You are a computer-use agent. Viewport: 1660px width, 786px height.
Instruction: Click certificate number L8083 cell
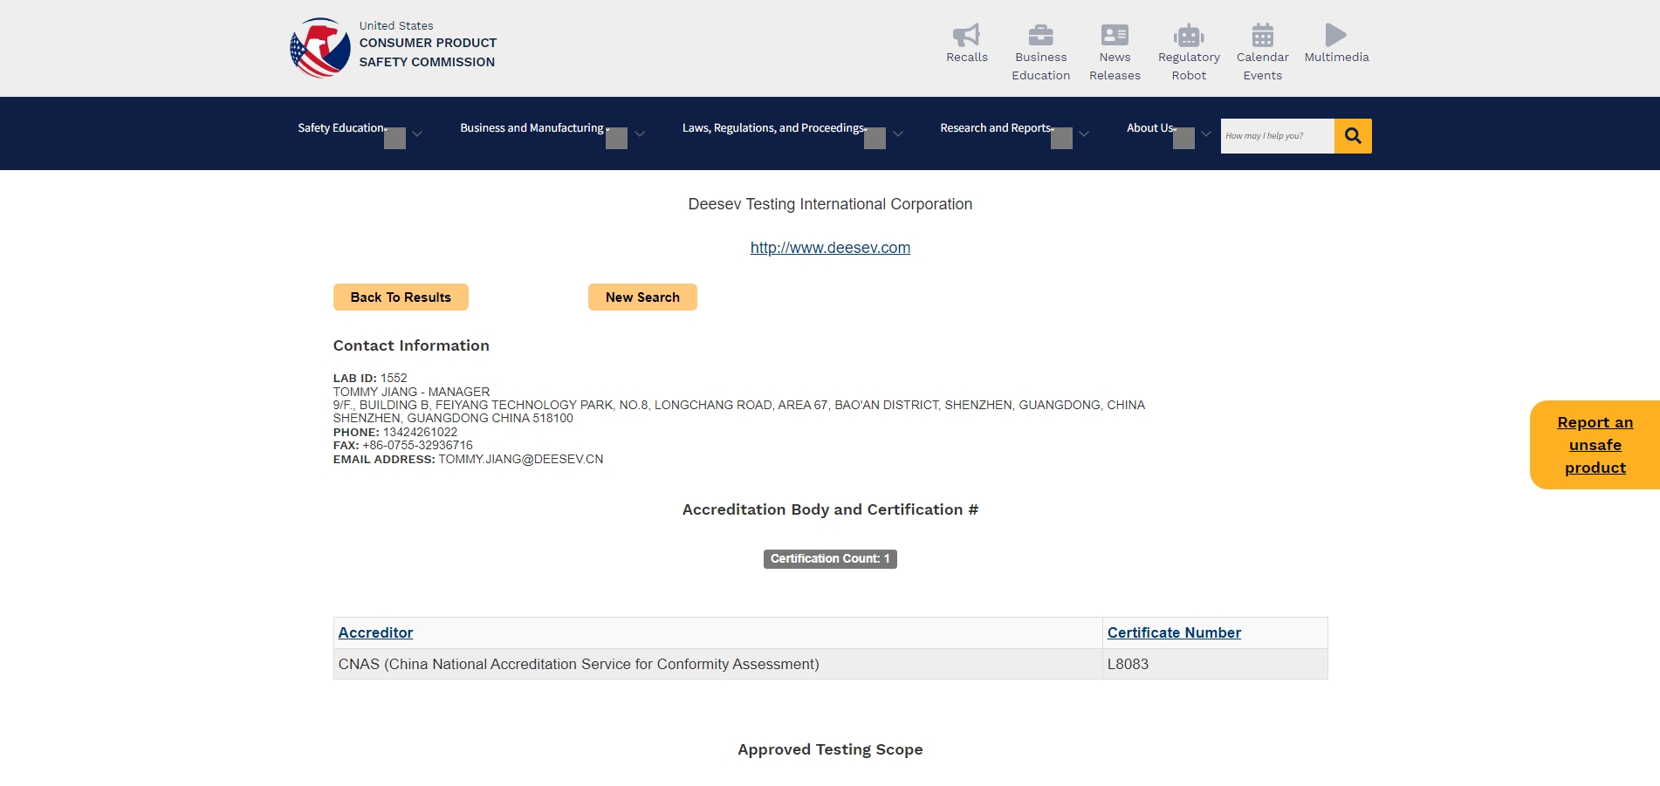click(x=1215, y=664)
